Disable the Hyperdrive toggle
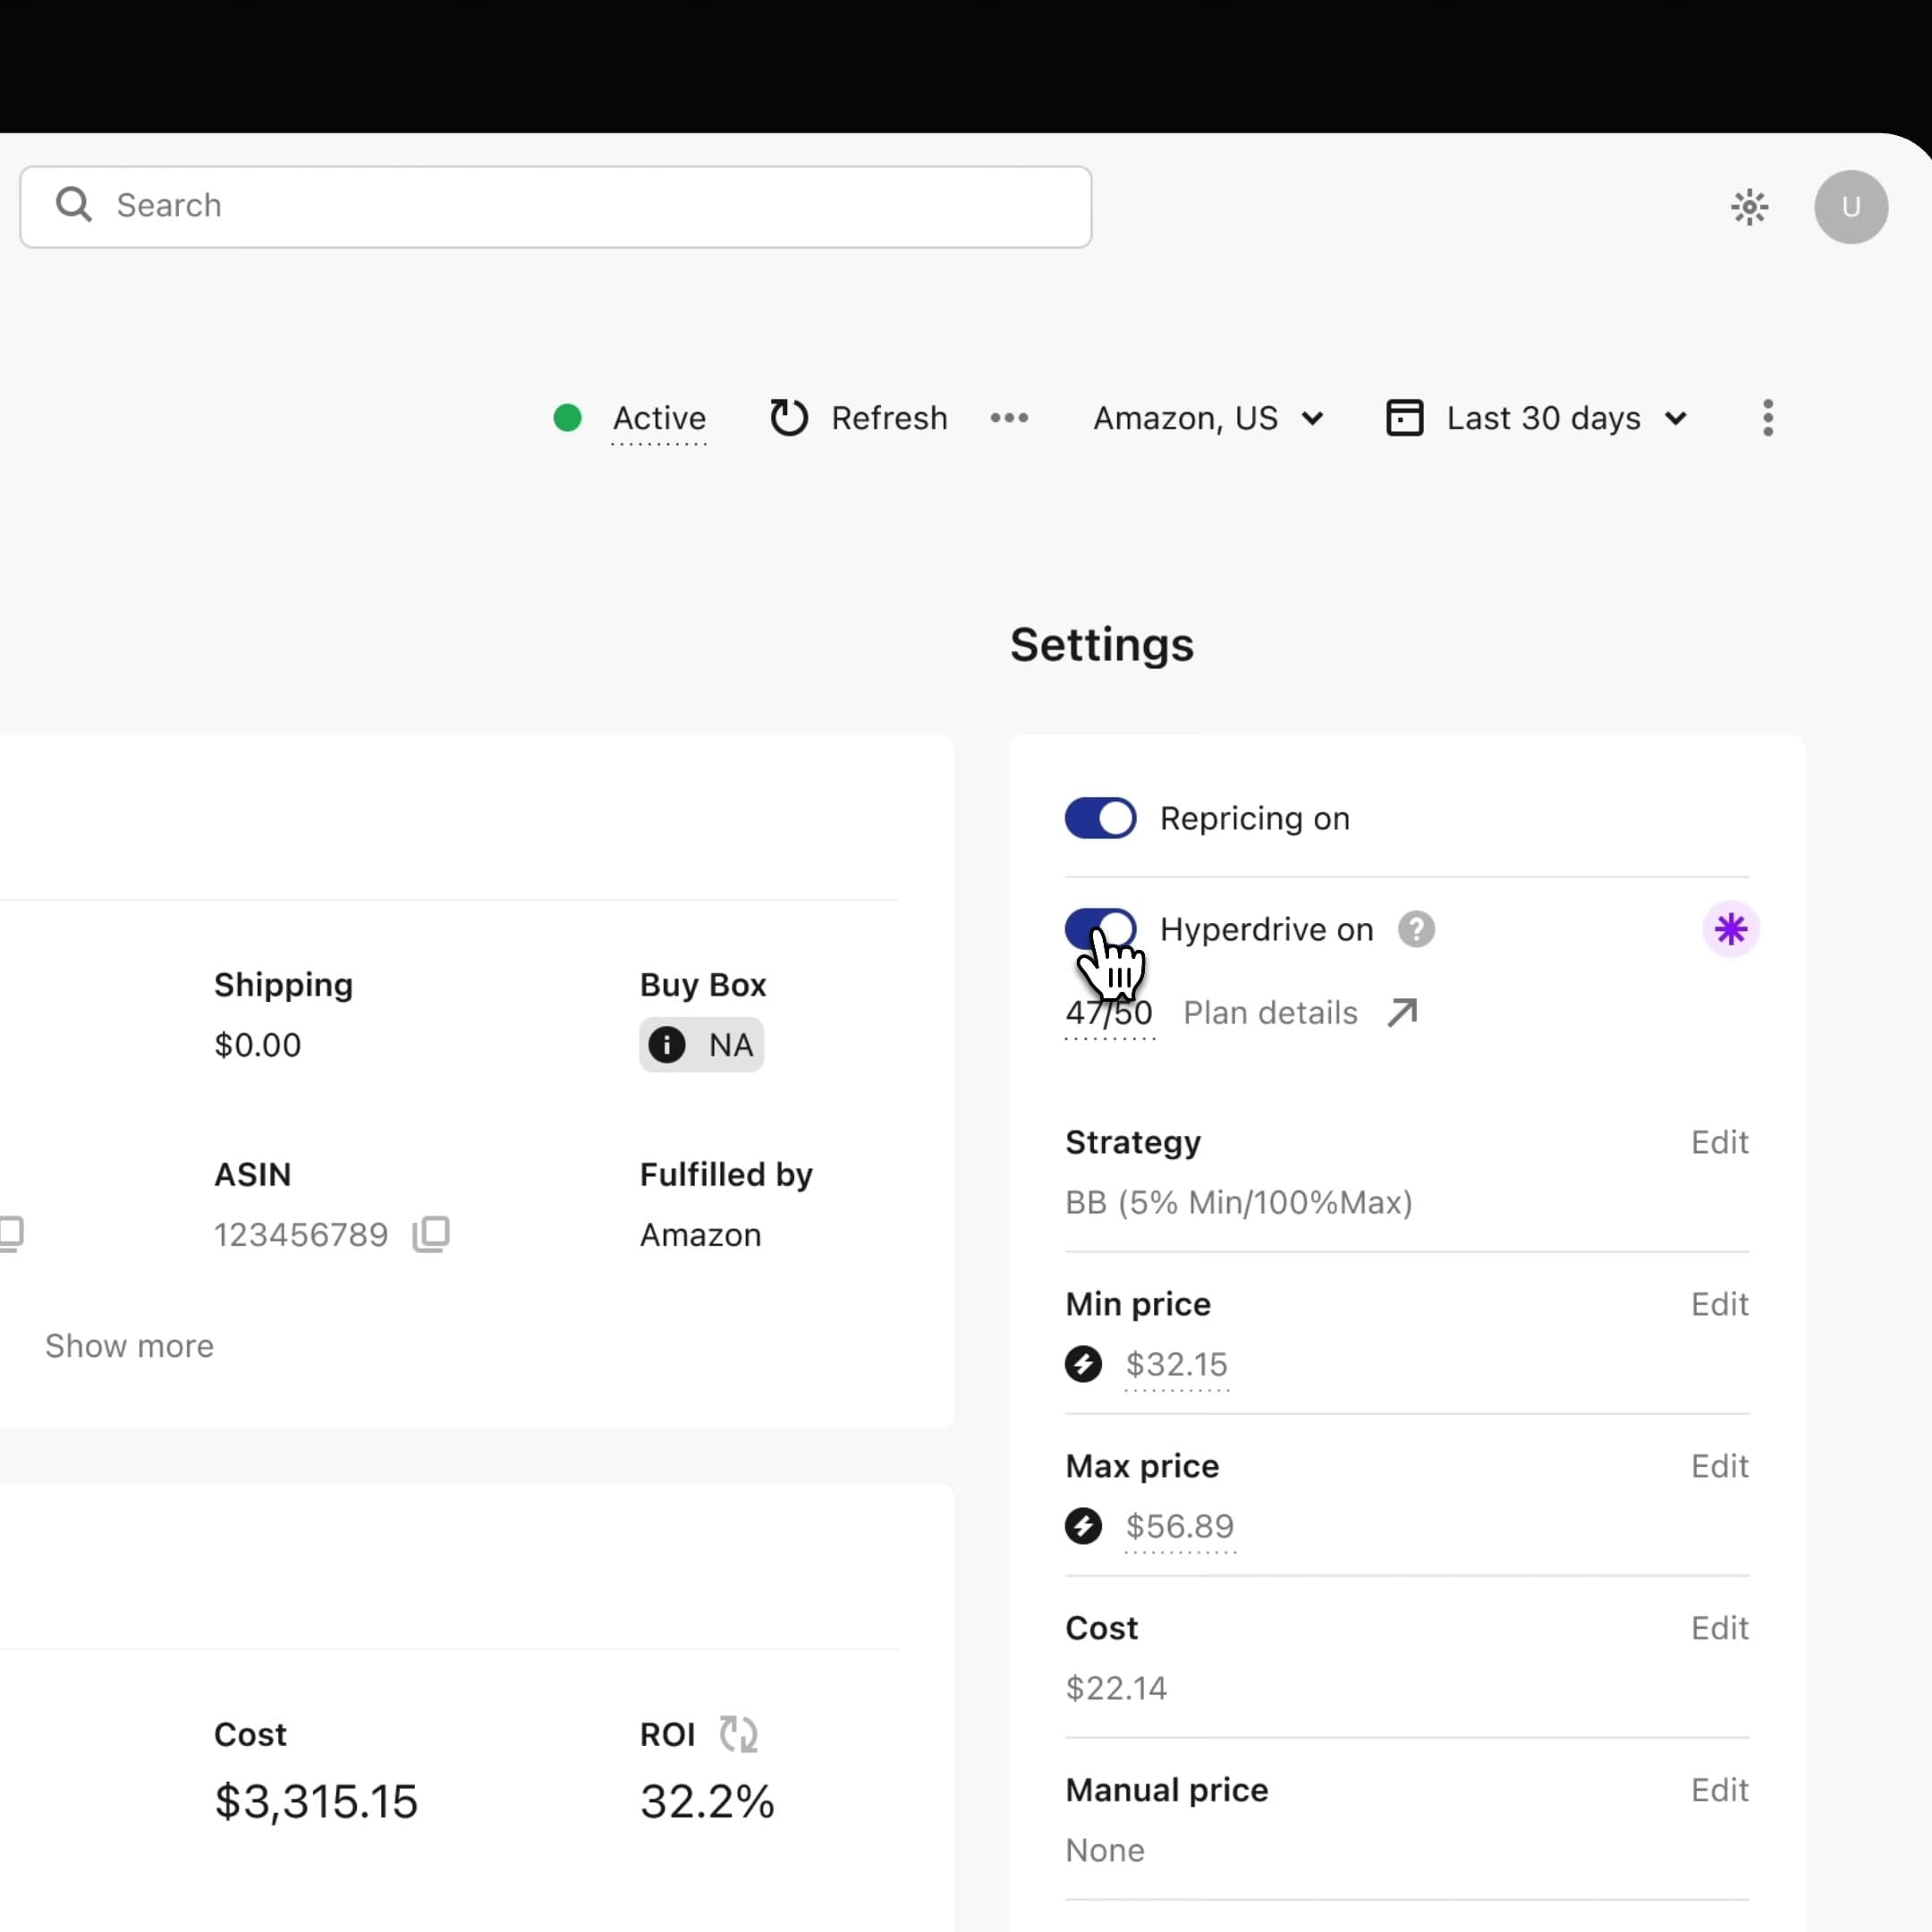1932x1932 pixels. [1100, 928]
